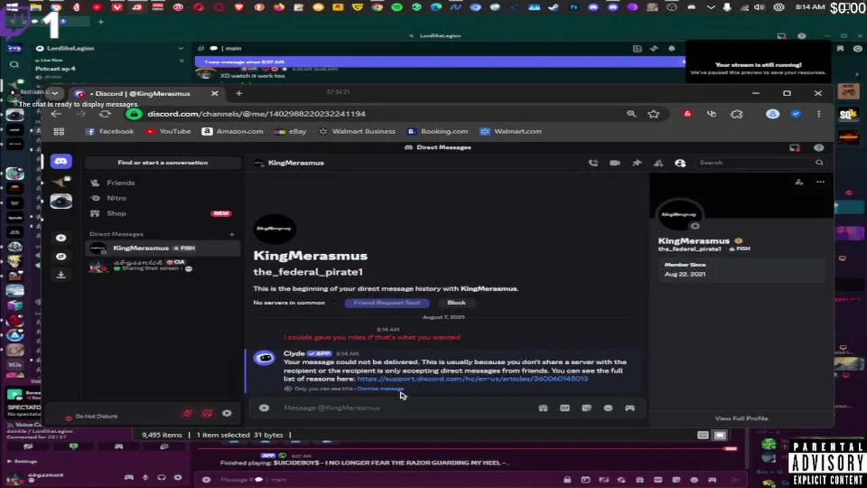This screenshot has width=867, height=488.
Task: Click the browser address bar URL
Action: pyautogui.click(x=256, y=114)
